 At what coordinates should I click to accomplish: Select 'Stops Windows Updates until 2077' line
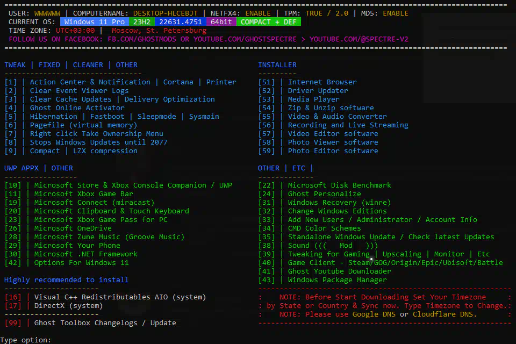[x=86, y=142]
